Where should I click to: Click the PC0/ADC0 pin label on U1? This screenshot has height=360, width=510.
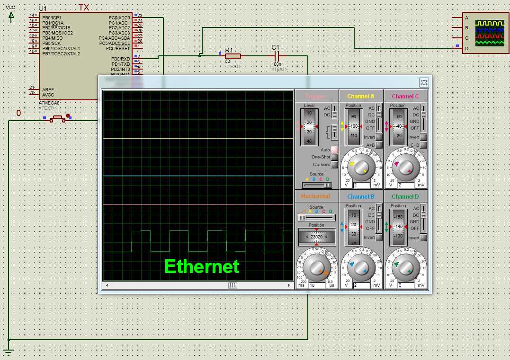pyautogui.click(x=119, y=18)
